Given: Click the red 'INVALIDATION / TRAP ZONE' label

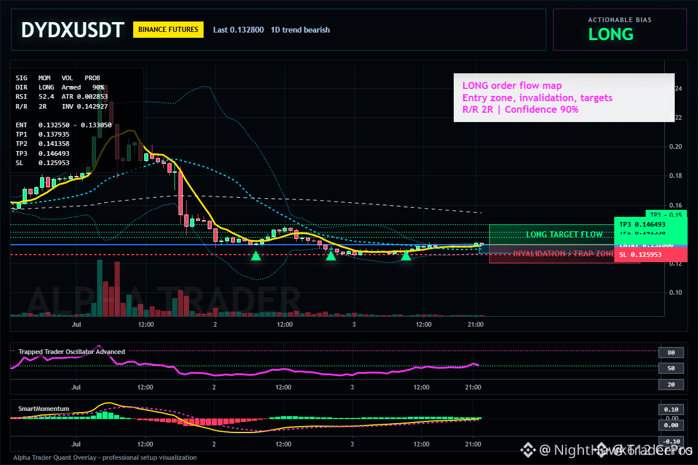Looking at the screenshot, I should [x=563, y=254].
